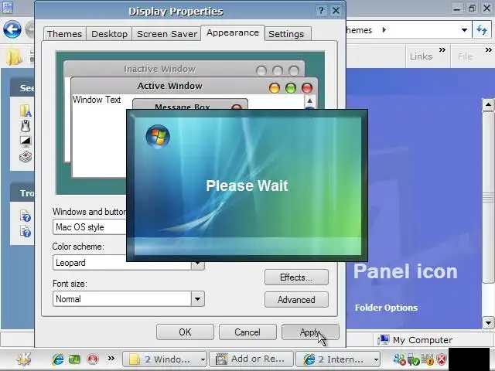Click the Start button star icon on the taskbar
This screenshot has width=495, height=371.
click(24, 359)
